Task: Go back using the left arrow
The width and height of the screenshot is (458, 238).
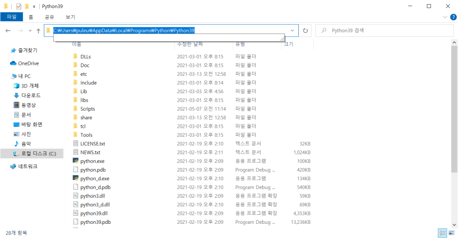Action: [x=8, y=31]
